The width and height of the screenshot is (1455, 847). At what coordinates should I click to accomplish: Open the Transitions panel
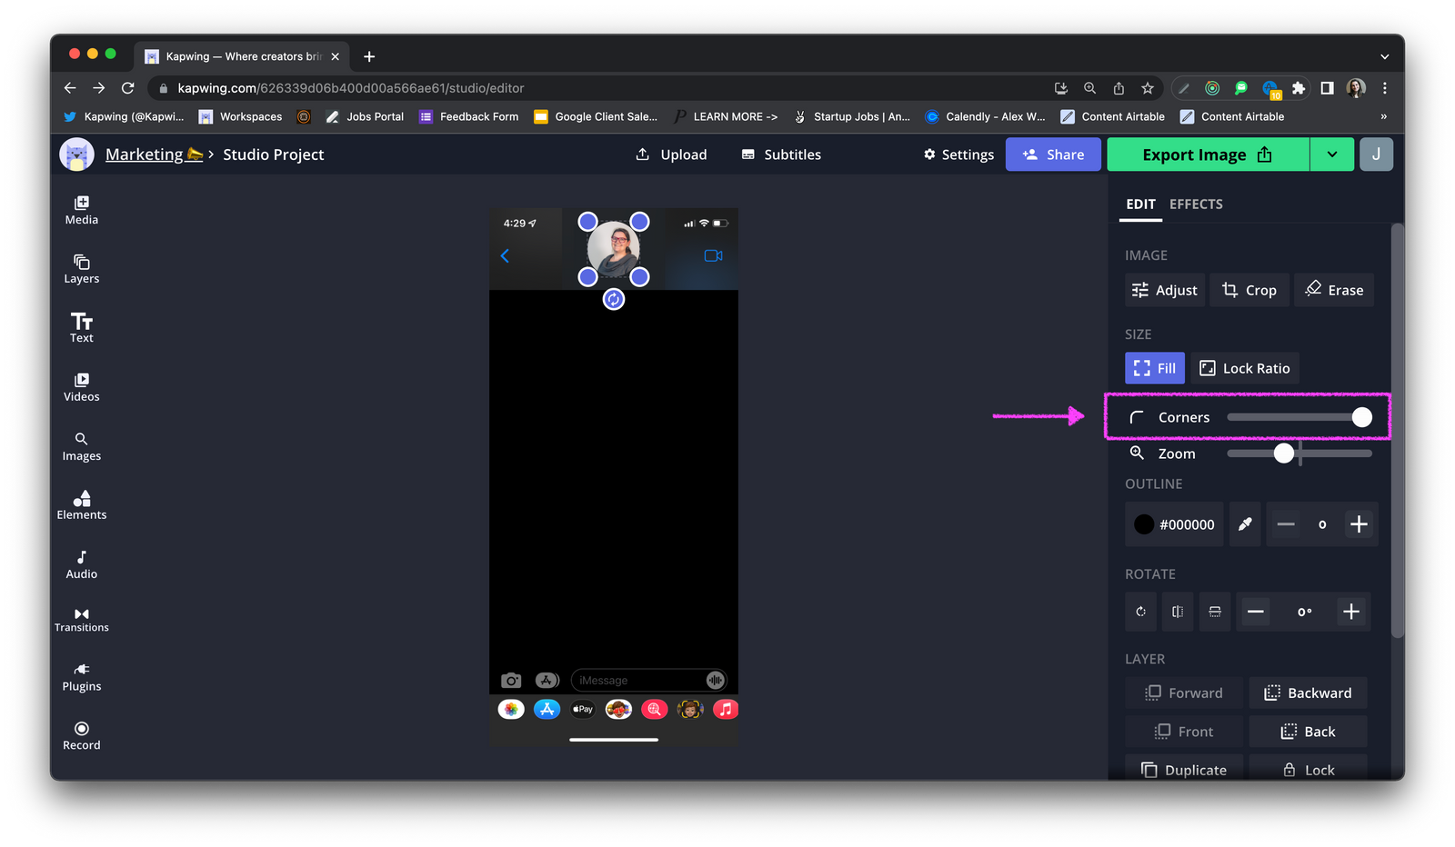point(81,620)
